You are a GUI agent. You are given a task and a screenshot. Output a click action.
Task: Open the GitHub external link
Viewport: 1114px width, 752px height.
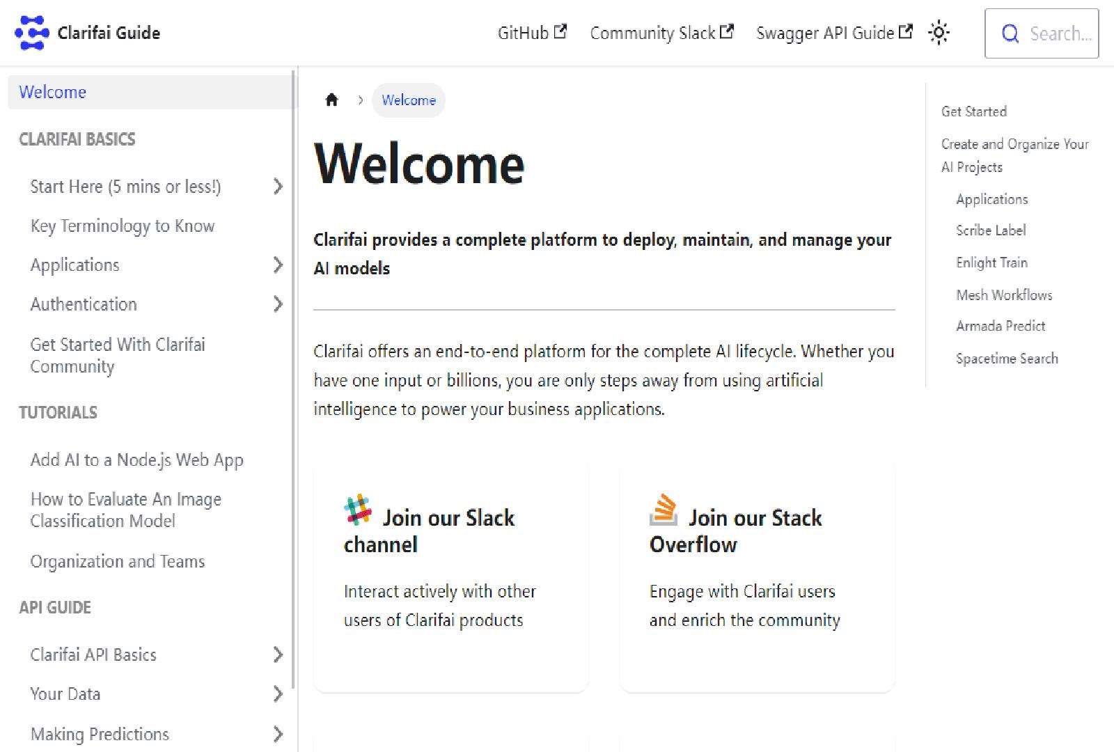pyautogui.click(x=532, y=33)
